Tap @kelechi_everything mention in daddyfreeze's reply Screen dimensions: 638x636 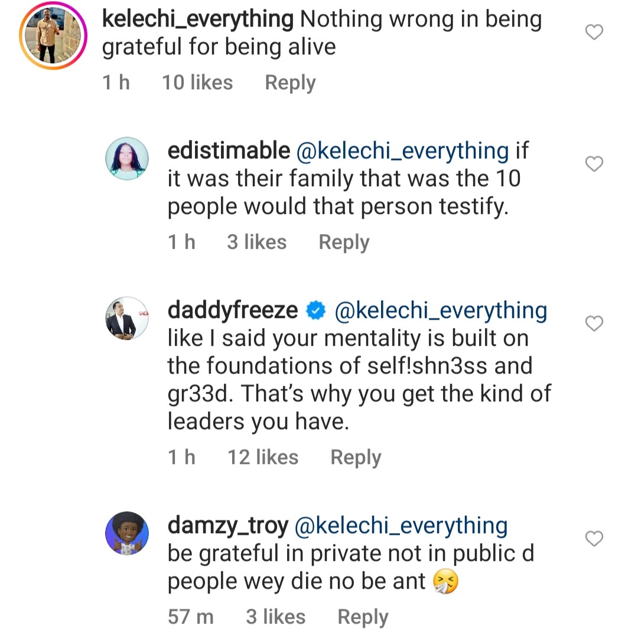coord(441,310)
